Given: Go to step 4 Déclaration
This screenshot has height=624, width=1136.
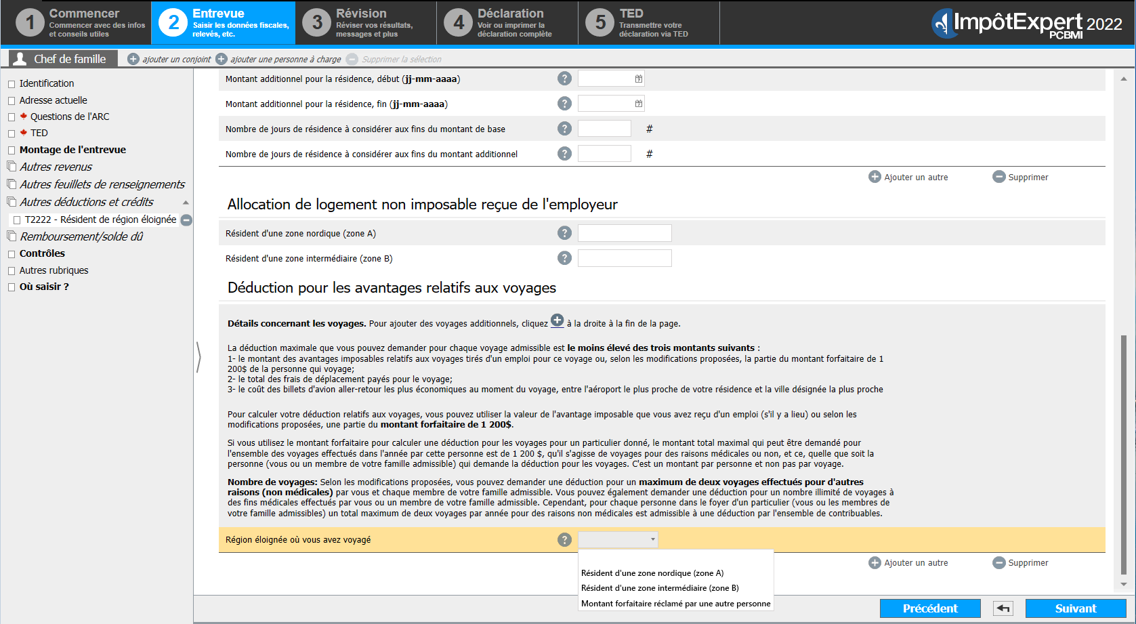Looking at the screenshot, I should pyautogui.click(x=507, y=23).
